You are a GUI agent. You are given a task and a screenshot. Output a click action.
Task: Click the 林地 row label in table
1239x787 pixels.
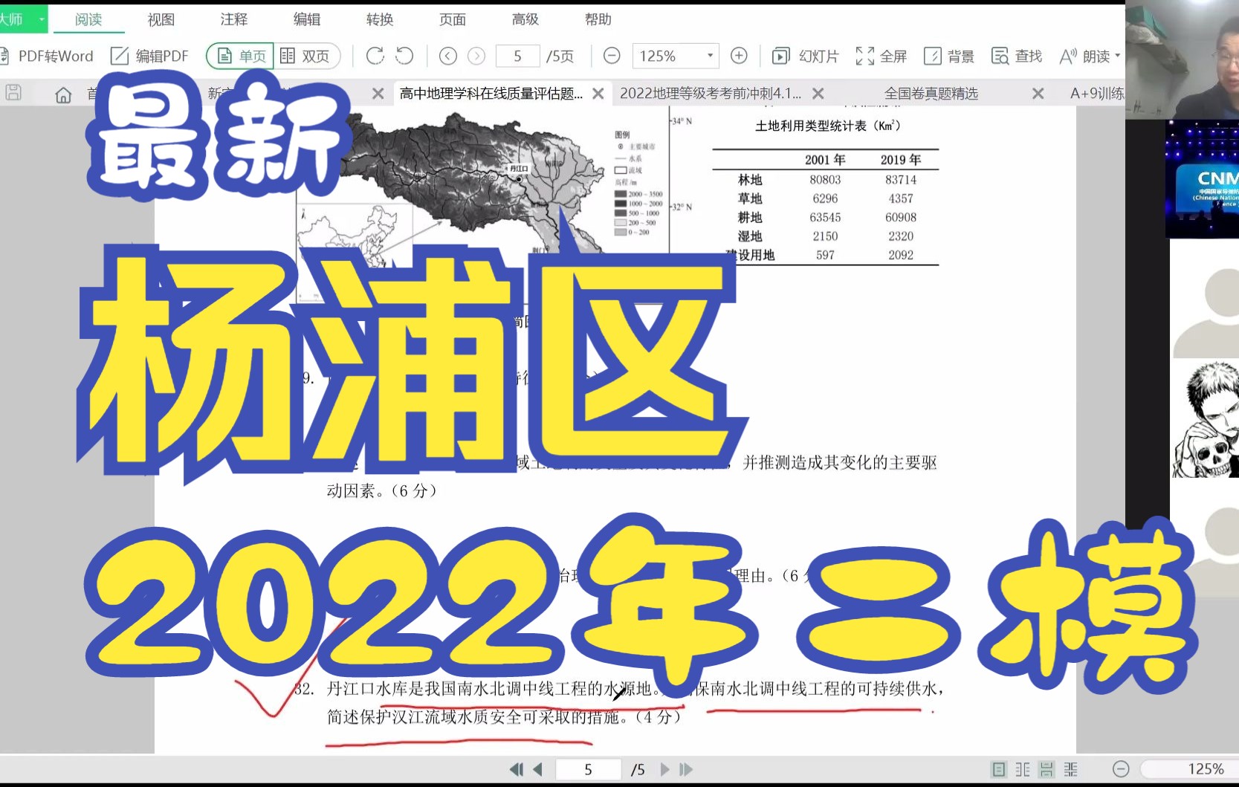pyautogui.click(x=750, y=180)
